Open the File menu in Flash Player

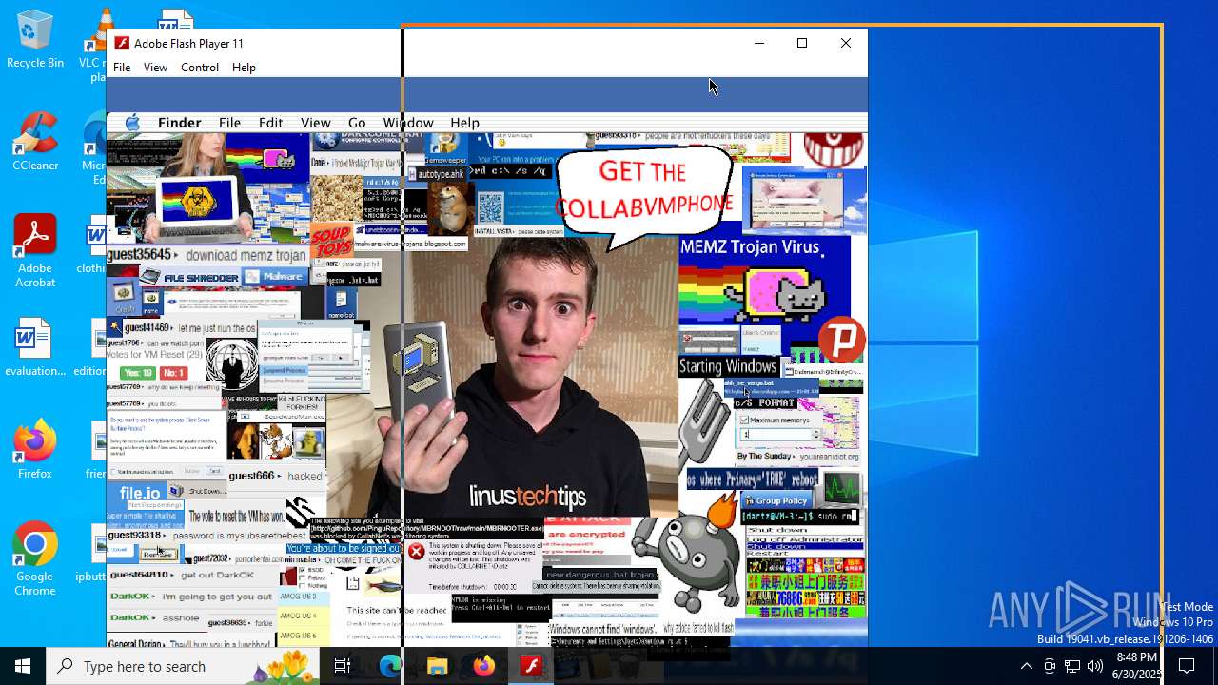point(122,68)
